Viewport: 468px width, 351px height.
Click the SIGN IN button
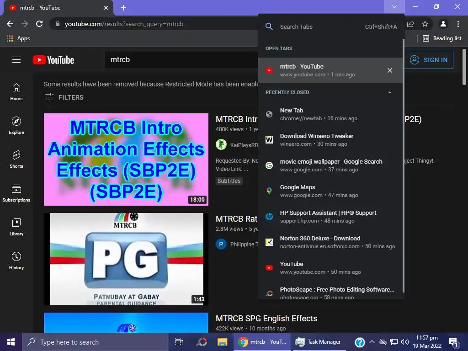click(429, 60)
